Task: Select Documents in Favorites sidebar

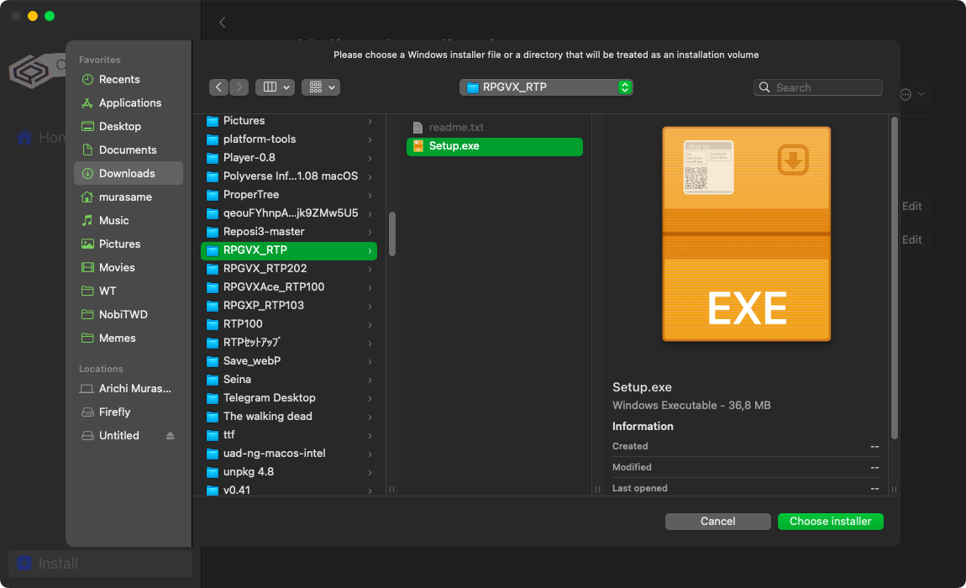Action: 128,150
